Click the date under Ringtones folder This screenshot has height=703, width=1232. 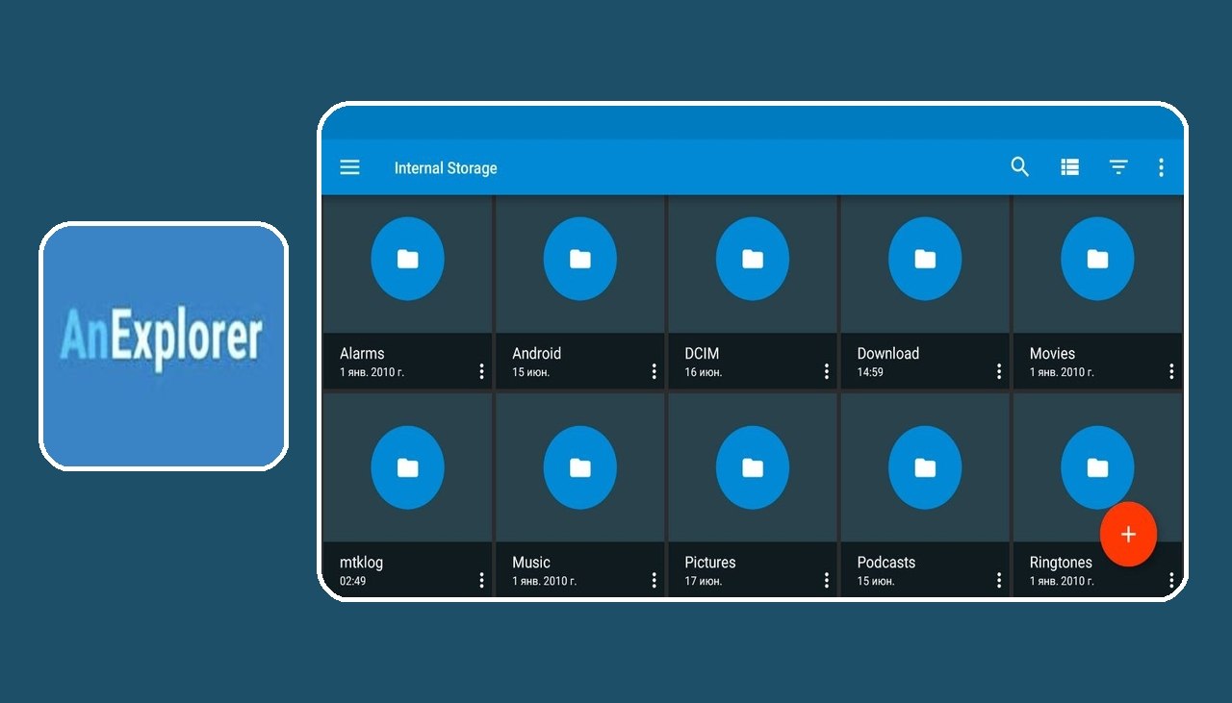[1061, 581]
